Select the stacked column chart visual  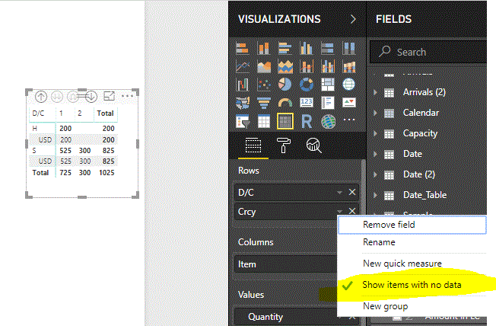(x=264, y=49)
